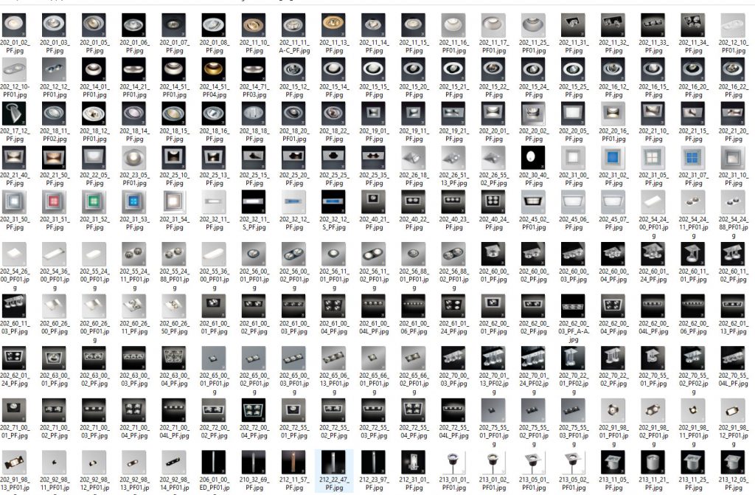Click the 202_45_02_PF01.jpg thumbnail
Image resolution: width=755 pixels, height=495 pixels.
[533, 201]
